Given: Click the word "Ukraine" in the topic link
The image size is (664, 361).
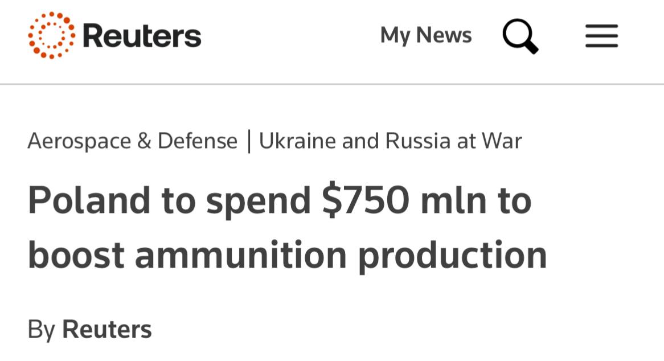Looking at the screenshot, I should pos(297,141).
